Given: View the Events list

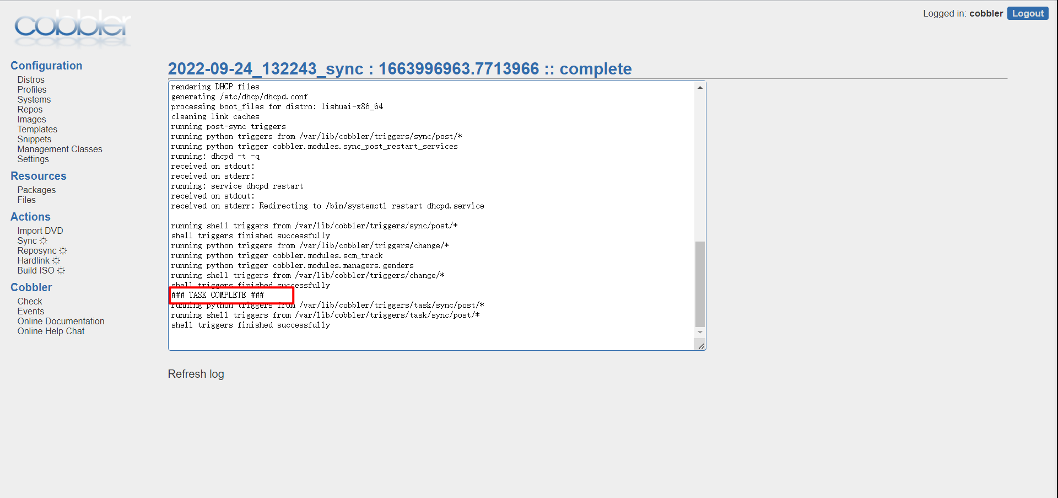Looking at the screenshot, I should pos(31,312).
